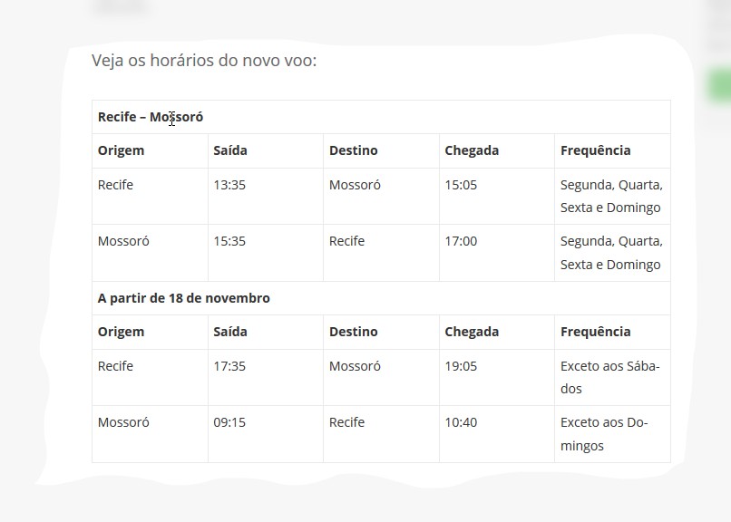Click the 19:05 arrival time cell

[x=461, y=366]
